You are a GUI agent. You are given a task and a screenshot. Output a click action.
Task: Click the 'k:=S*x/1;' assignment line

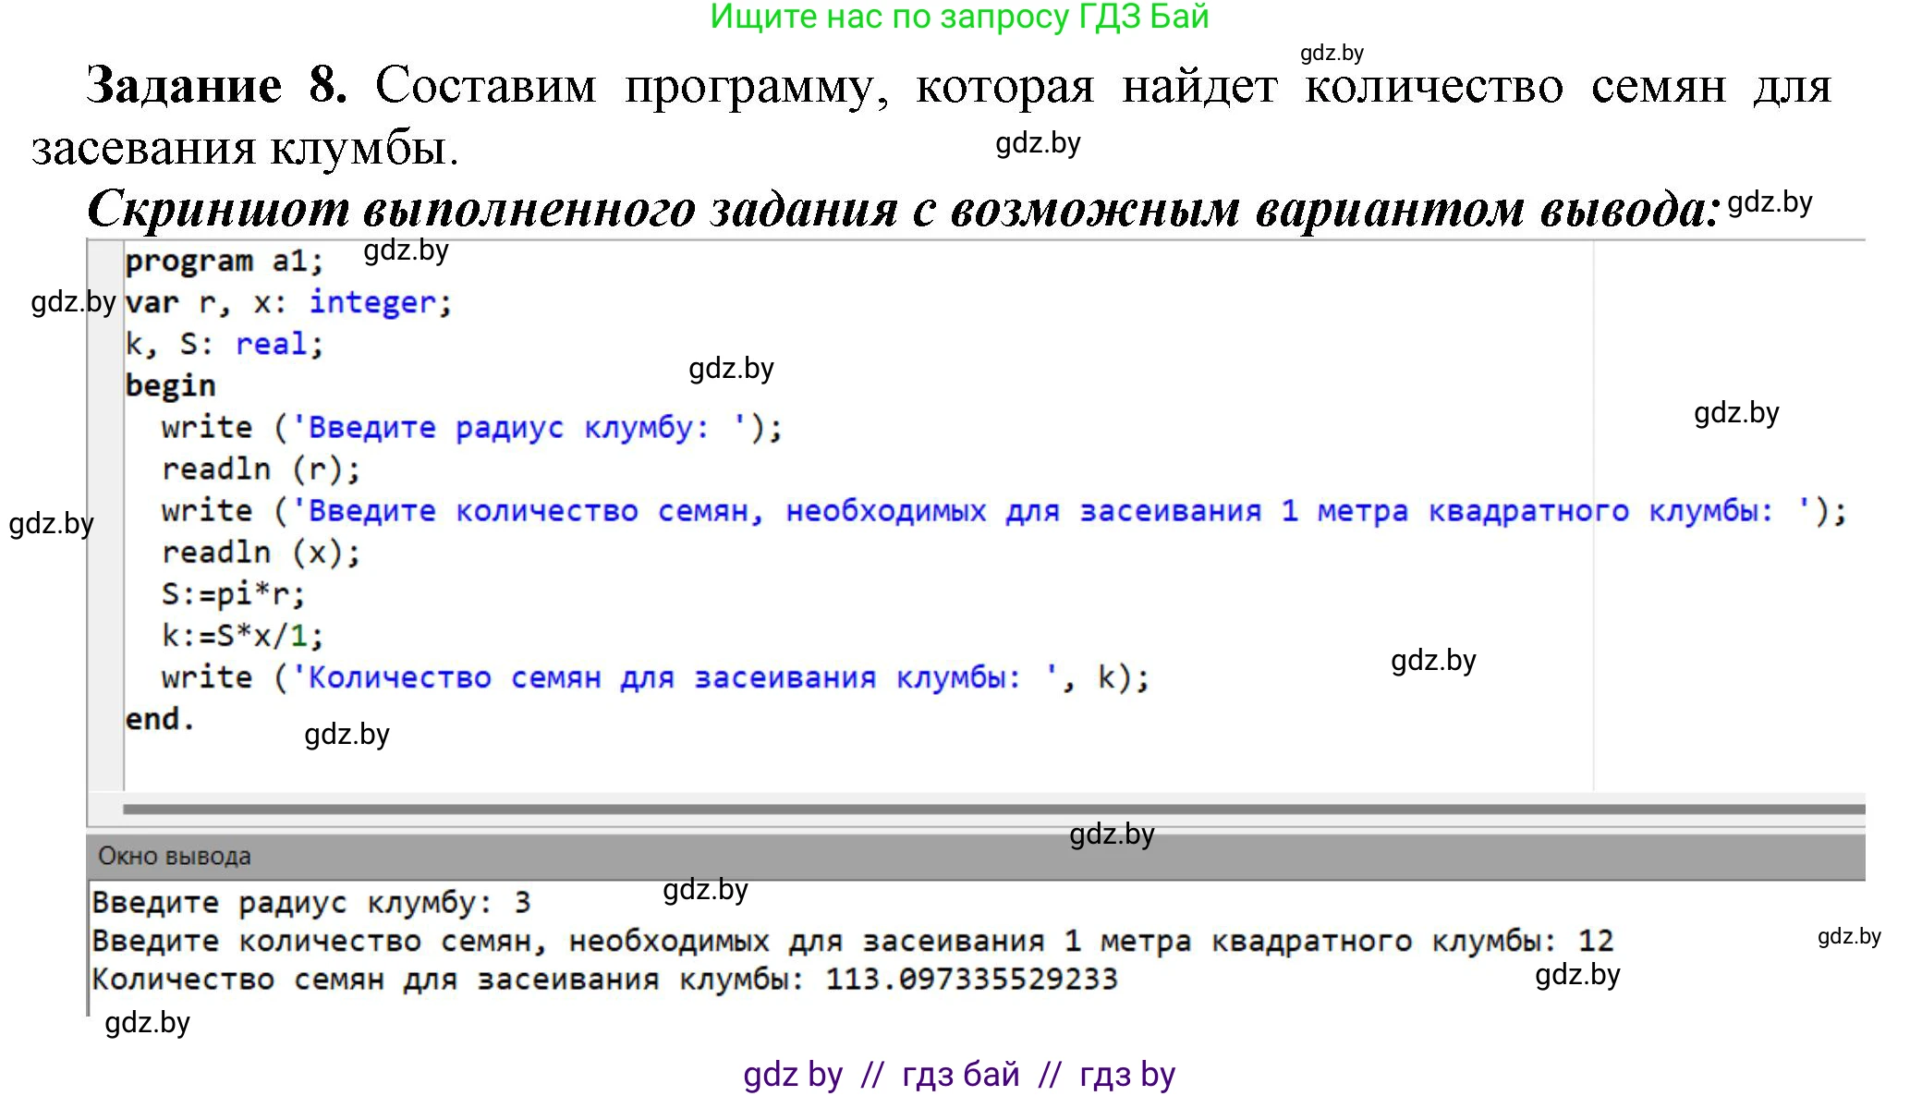[242, 636]
